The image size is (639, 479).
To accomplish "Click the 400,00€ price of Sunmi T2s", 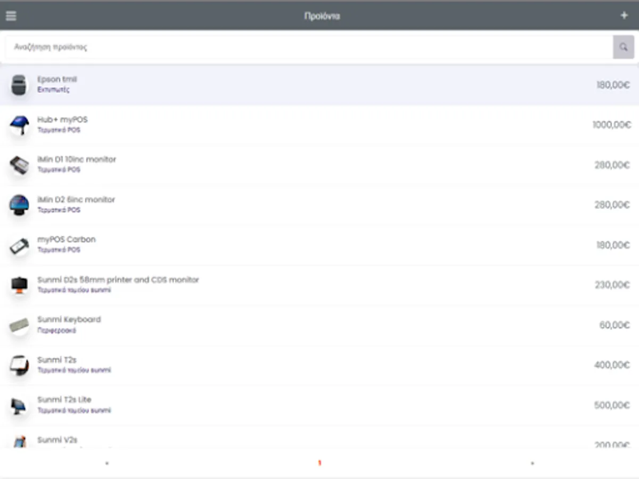I will coord(612,365).
